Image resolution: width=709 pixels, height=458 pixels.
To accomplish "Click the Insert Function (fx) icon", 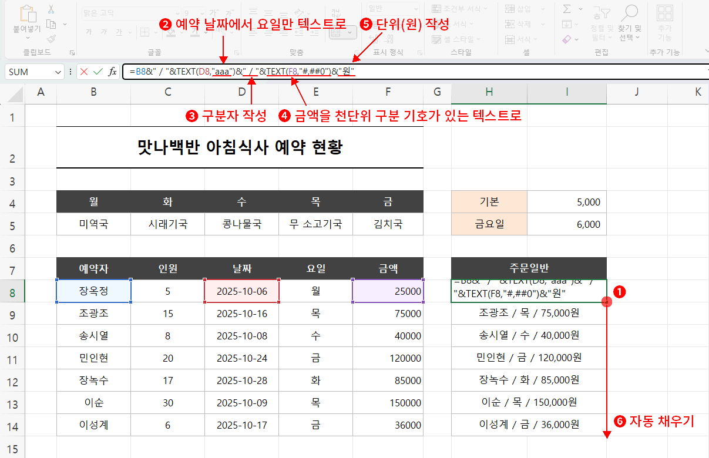I will [x=113, y=70].
